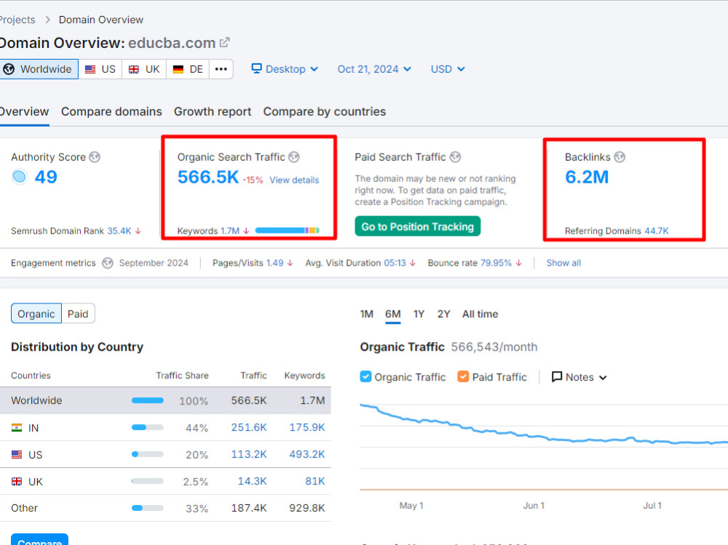The width and height of the screenshot is (728, 545).
Task: Select Worldwide region button
Action: tap(39, 69)
